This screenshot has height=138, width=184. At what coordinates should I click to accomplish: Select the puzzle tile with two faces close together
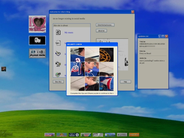point(92,69)
